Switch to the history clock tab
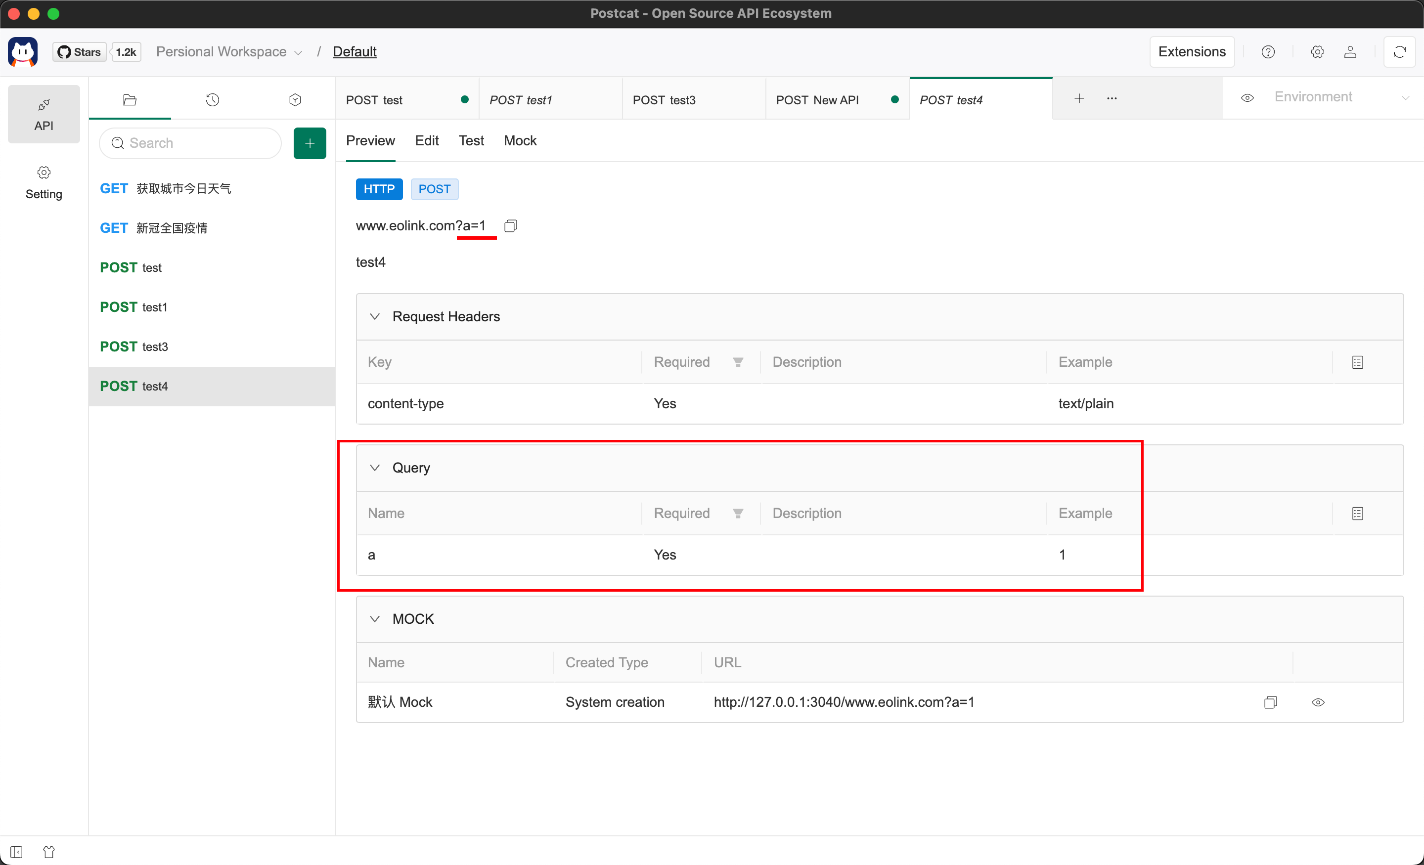The image size is (1424, 865). [212, 100]
